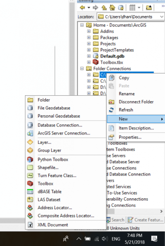Open Item Description from context menu

coord(136,128)
